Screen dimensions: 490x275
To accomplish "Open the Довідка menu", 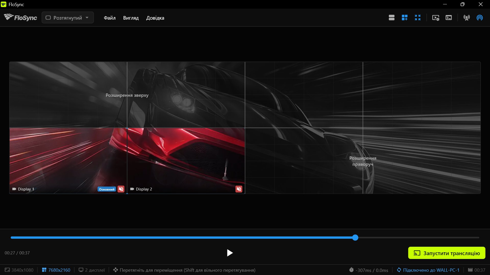I will point(155,18).
